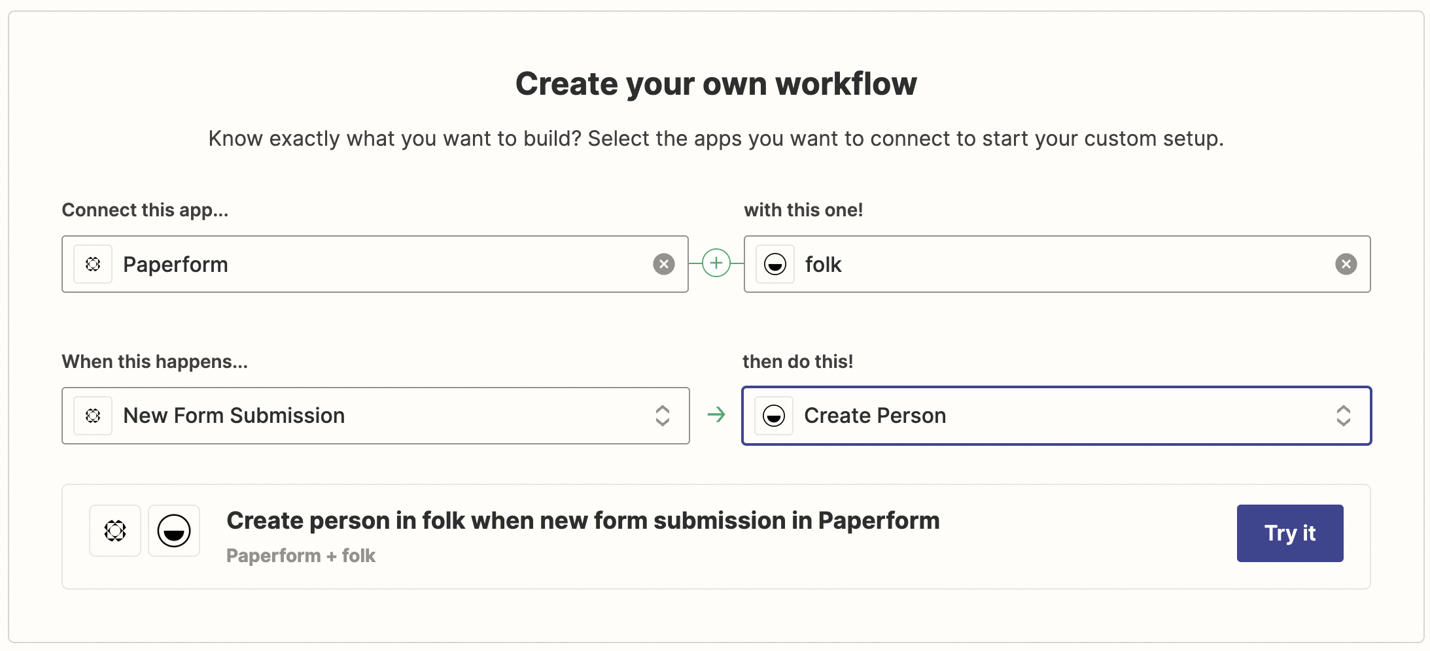Click the 'Create your own workflow' heading
This screenshot has height=651, width=1430.
[716, 84]
